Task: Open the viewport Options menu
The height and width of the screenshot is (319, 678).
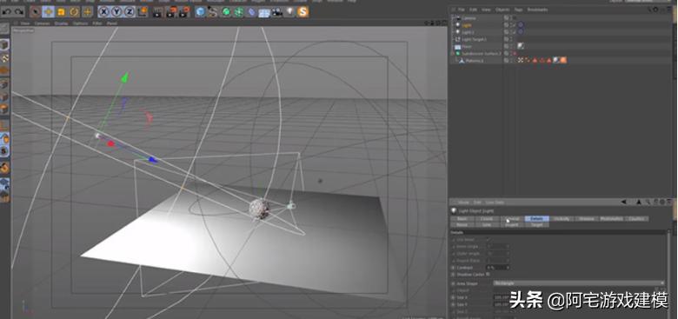Action: pos(81,23)
